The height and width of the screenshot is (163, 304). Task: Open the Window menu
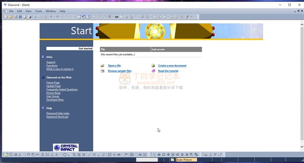pyautogui.click(x=51, y=11)
